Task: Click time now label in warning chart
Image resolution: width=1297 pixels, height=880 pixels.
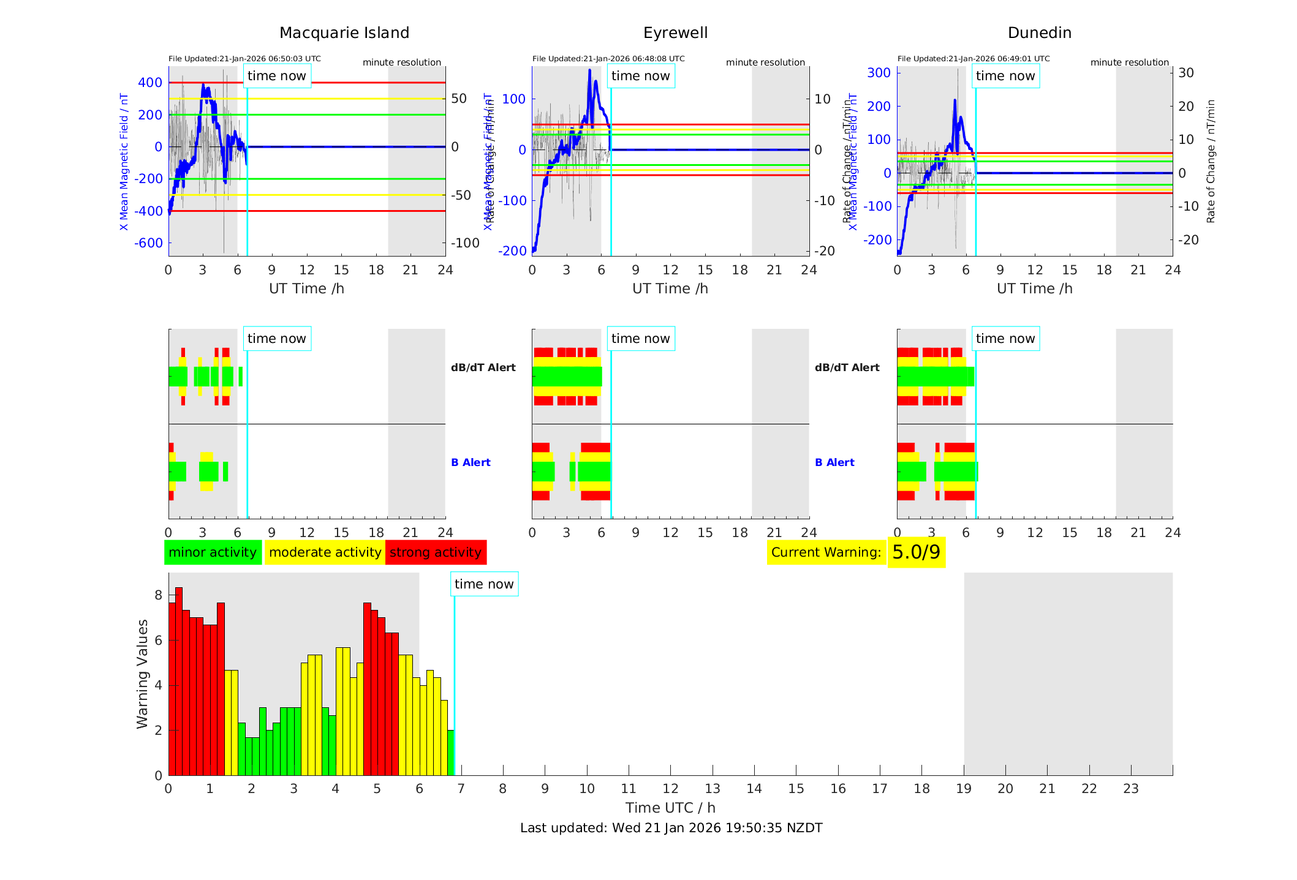Action: point(484,584)
